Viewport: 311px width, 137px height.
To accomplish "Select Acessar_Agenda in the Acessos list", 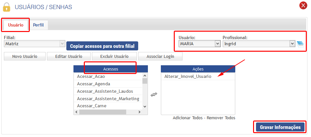I will point(94,84).
